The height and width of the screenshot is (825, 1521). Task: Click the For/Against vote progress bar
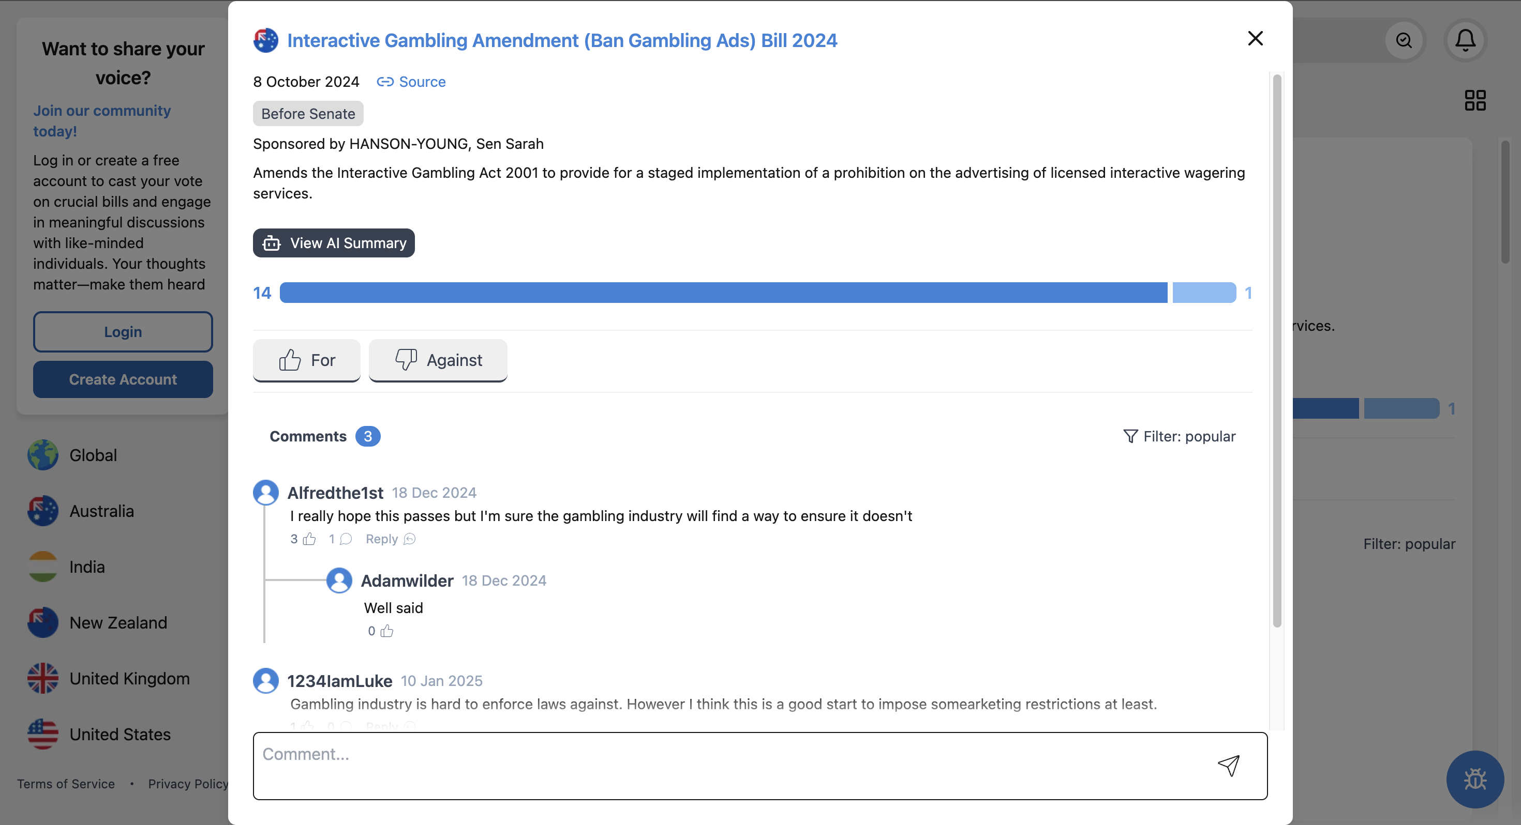(x=757, y=293)
